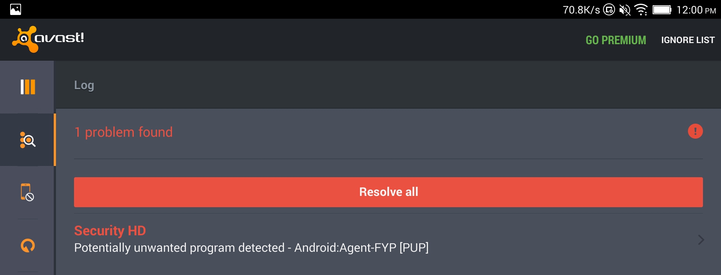721x275 pixels.
Task: Tap the avast! logo
Action: point(48,39)
